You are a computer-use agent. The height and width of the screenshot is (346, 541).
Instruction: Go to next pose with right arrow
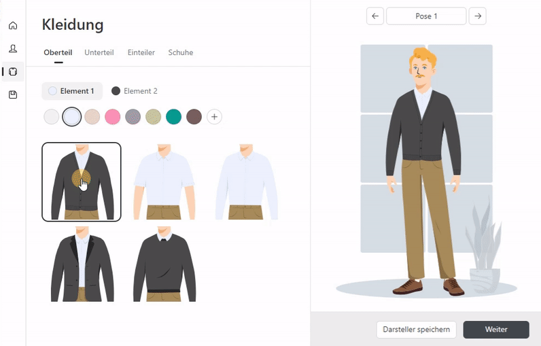pos(478,16)
